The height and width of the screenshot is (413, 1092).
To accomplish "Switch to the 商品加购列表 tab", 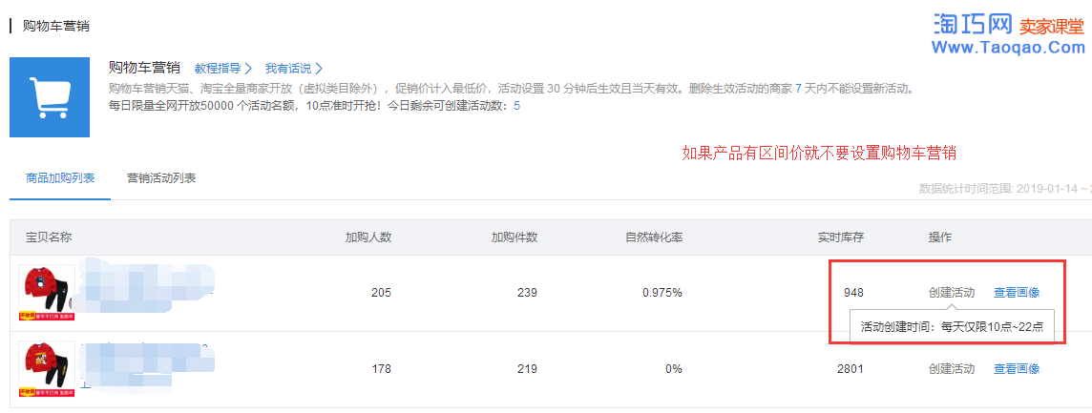I will point(60,178).
